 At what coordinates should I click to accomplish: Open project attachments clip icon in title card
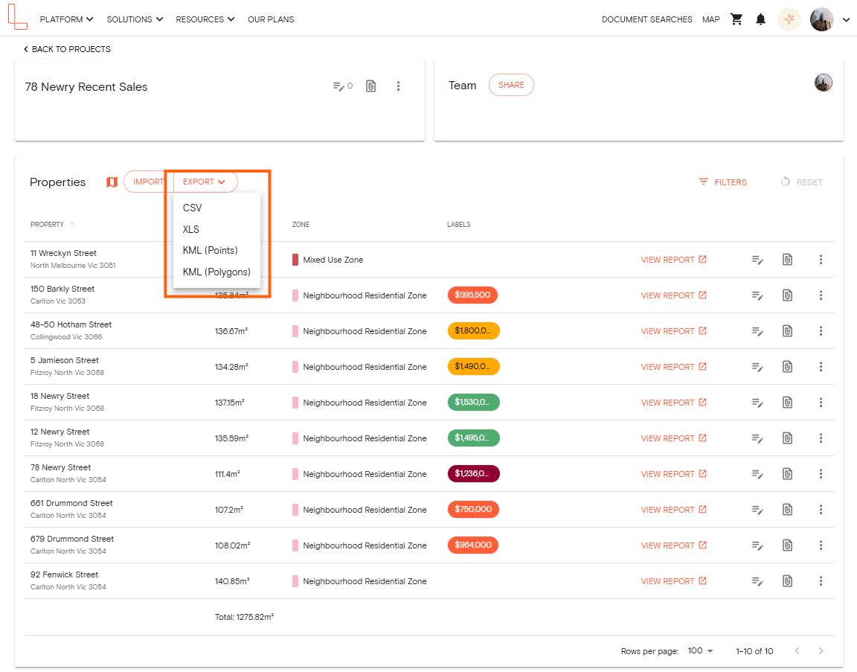pos(370,86)
